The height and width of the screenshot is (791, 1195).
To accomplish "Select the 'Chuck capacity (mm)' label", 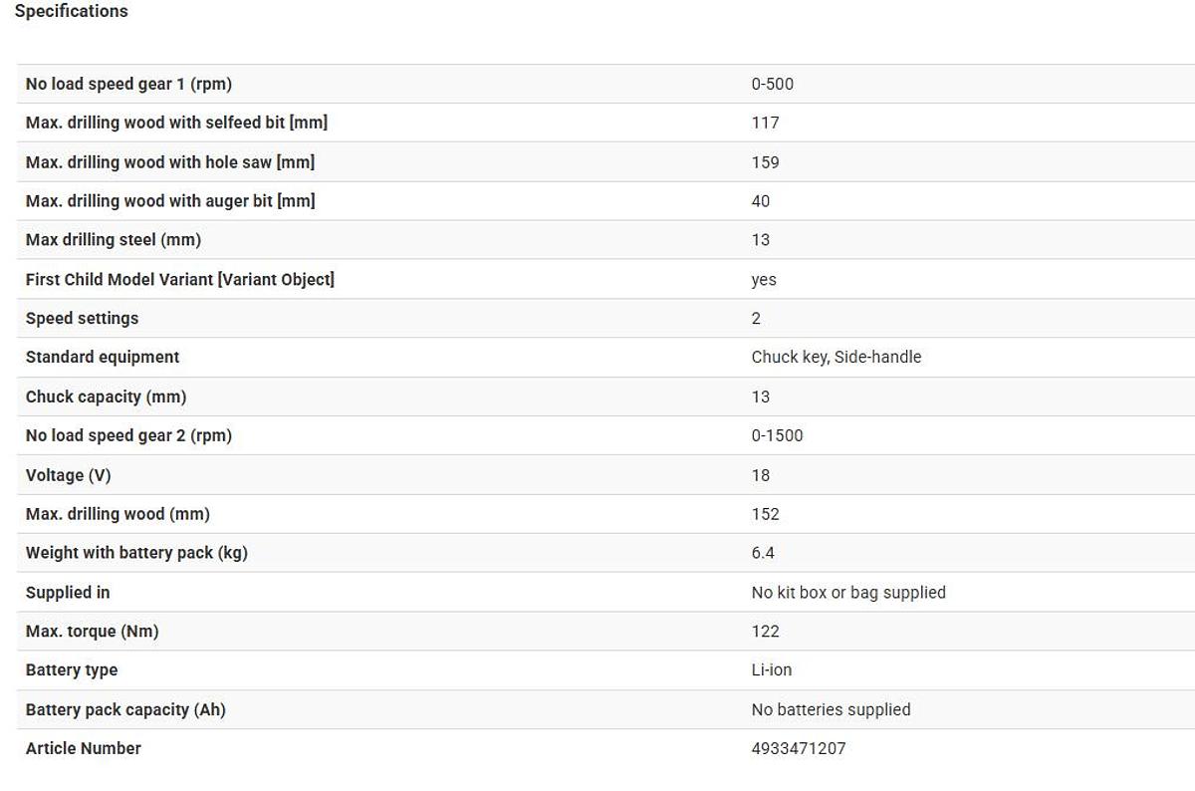I will pyautogui.click(x=106, y=396).
